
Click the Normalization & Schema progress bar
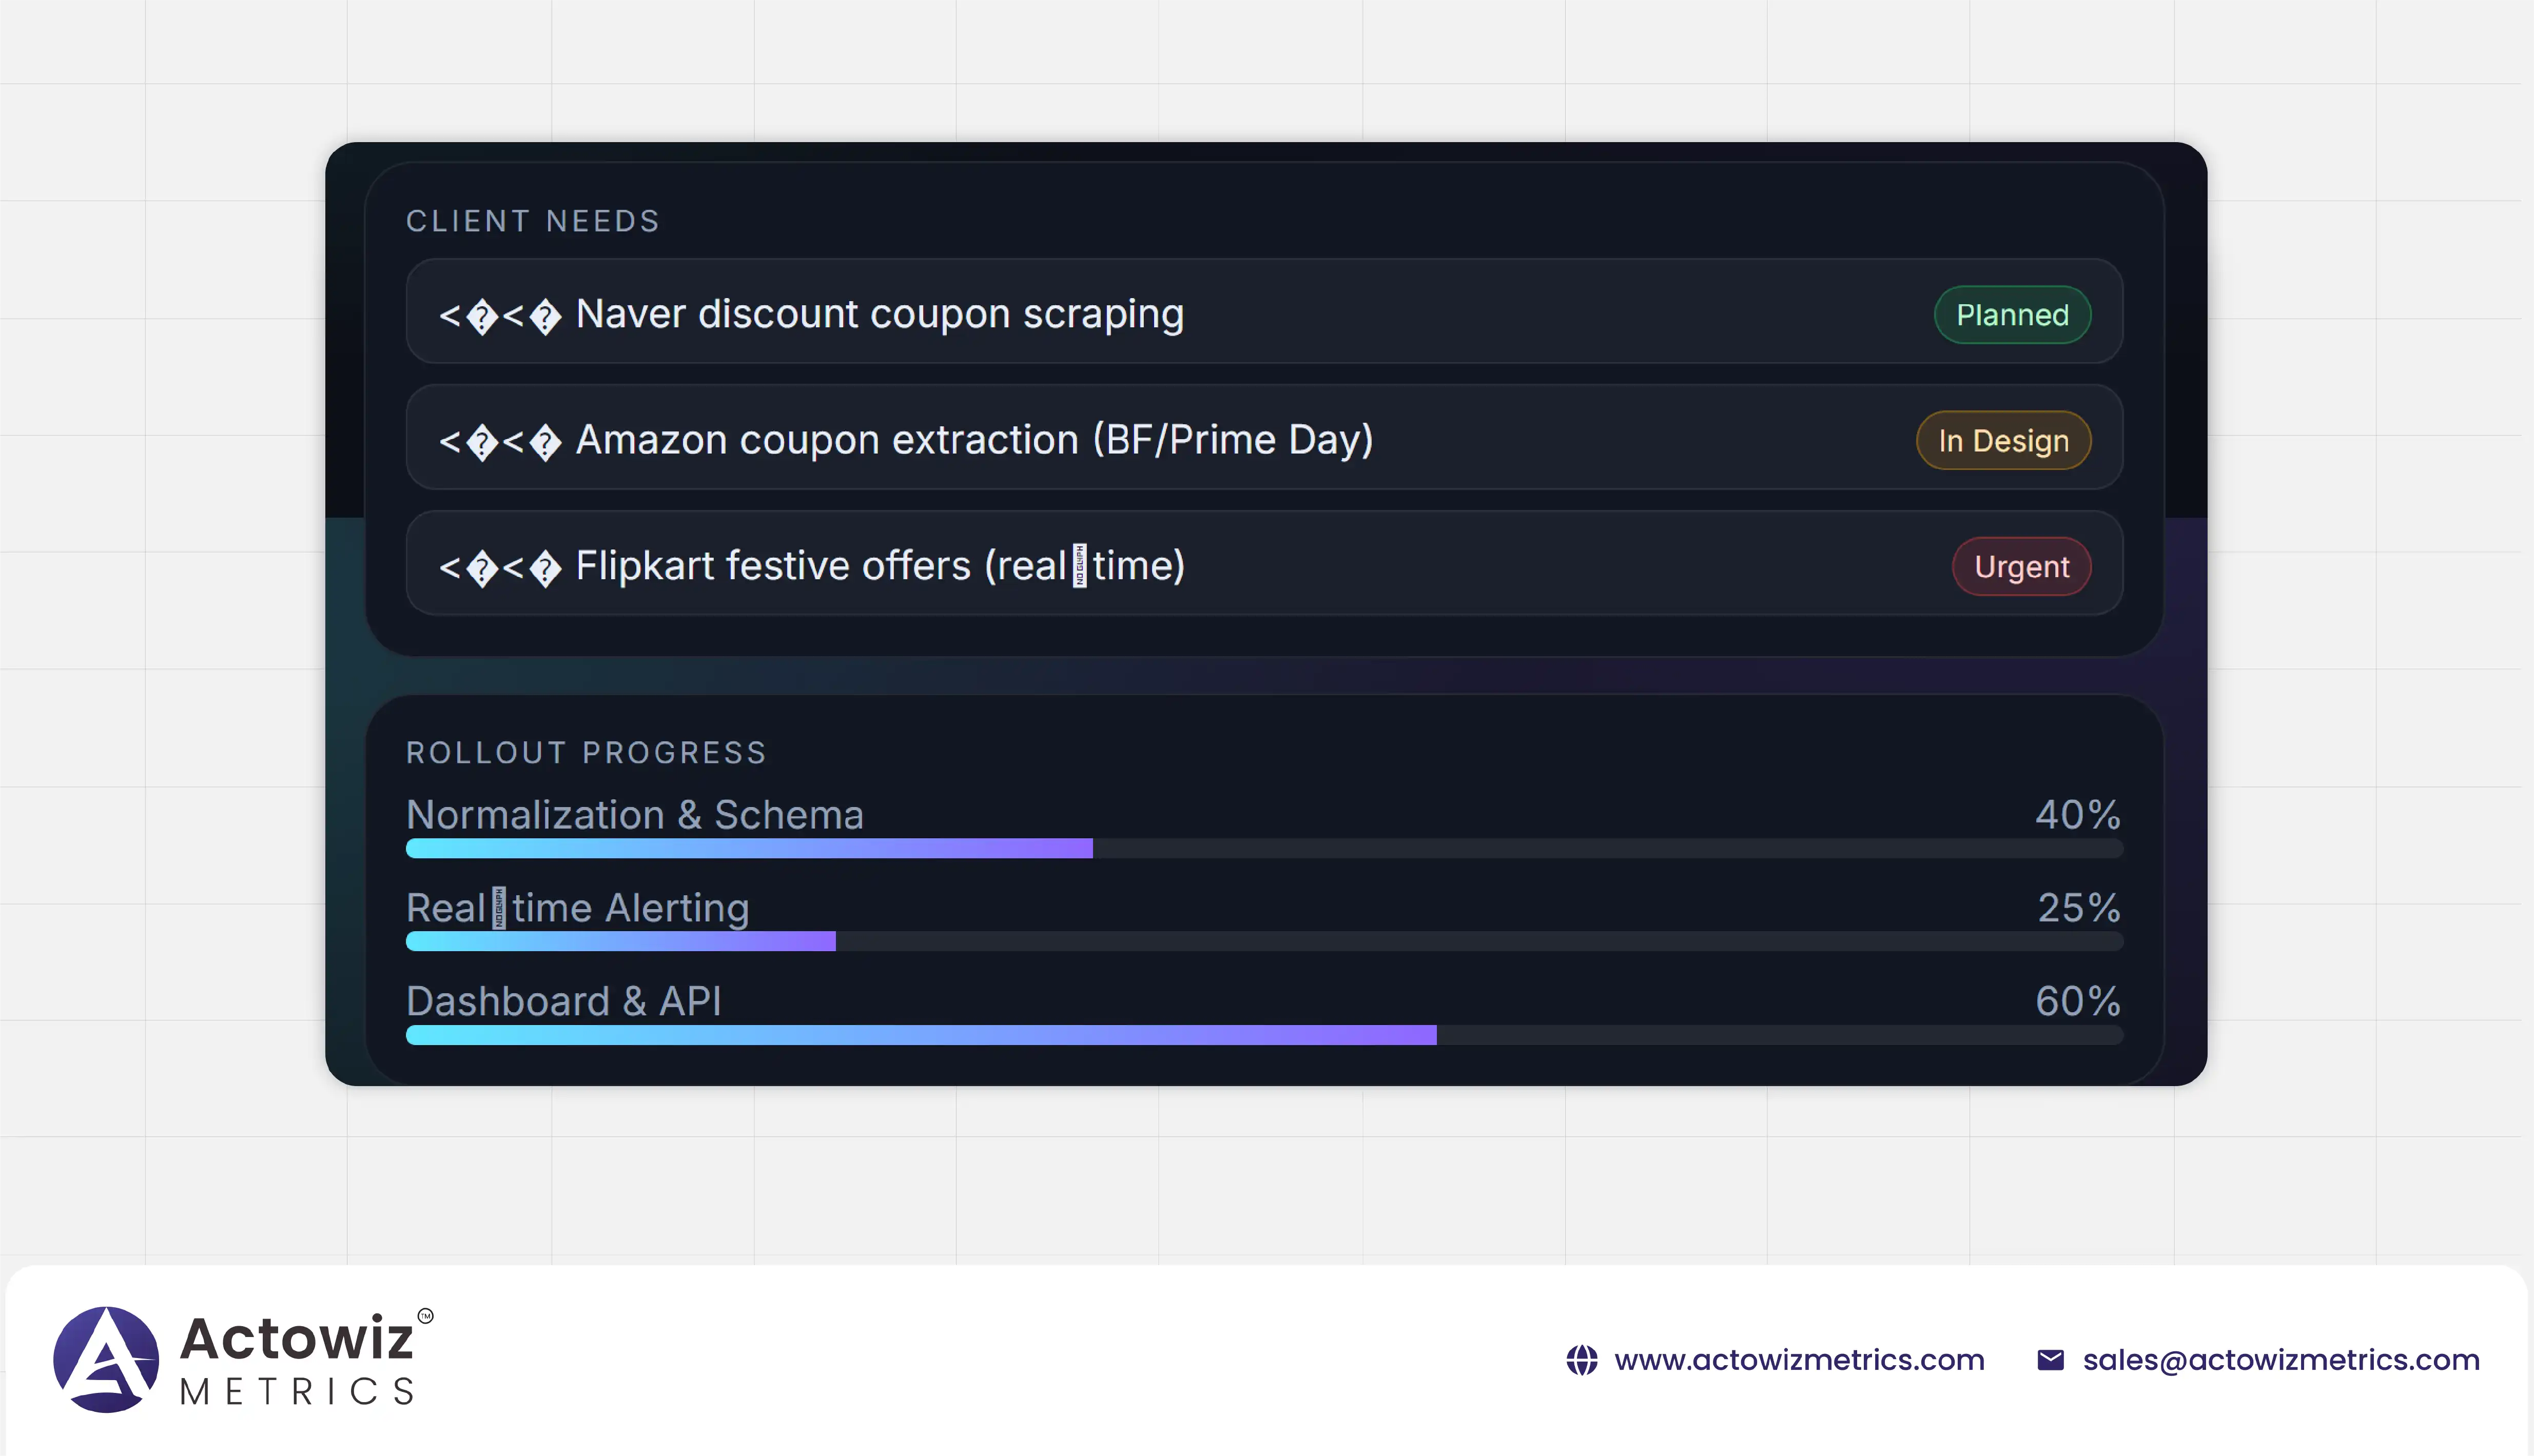tap(1264, 848)
